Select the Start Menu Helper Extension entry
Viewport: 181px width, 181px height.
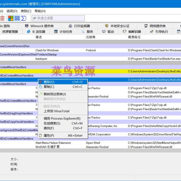click(x=91, y=143)
